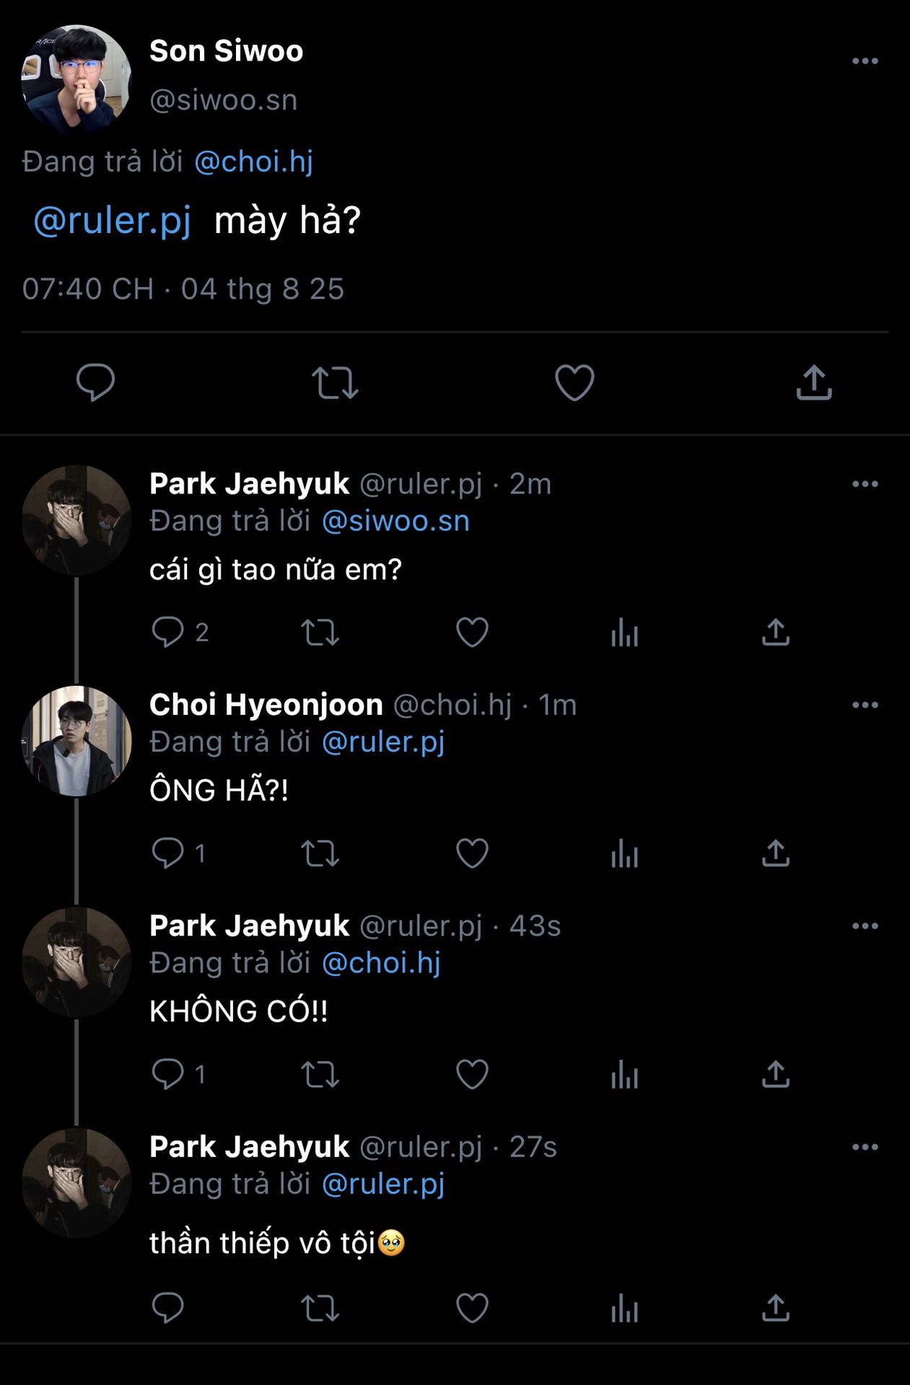The height and width of the screenshot is (1385, 910).
Task: Retweet the "ÔNG HÃ?!" reply
Action: pos(320,853)
